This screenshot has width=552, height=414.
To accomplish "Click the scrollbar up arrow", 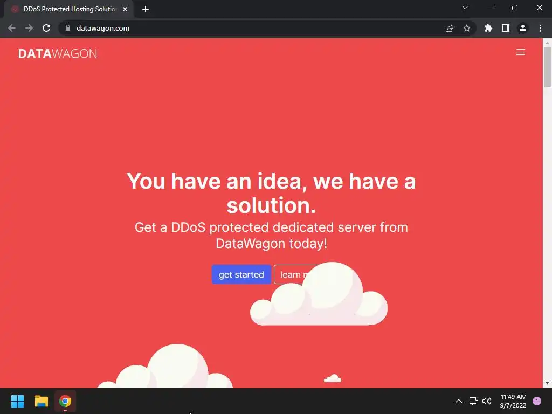I will [x=547, y=43].
